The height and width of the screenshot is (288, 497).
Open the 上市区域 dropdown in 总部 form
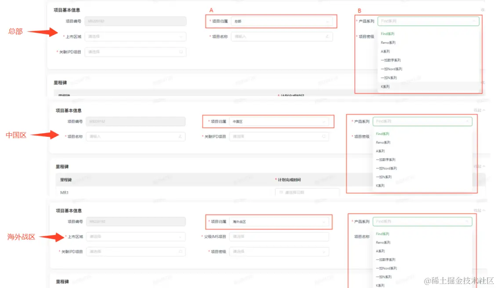click(x=135, y=36)
